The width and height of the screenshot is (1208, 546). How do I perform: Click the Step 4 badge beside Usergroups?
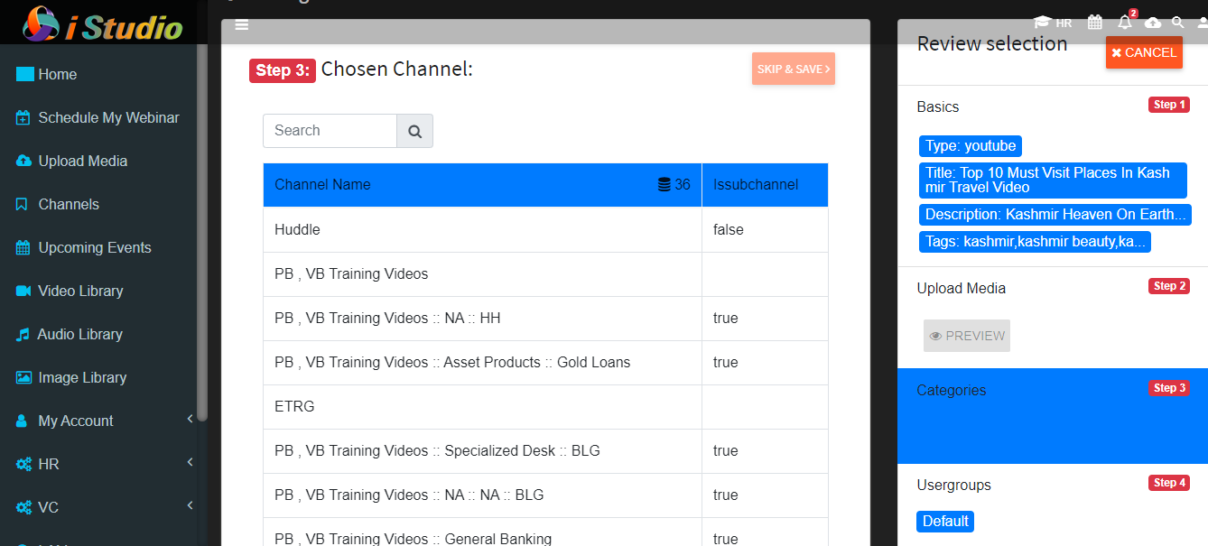coord(1169,483)
